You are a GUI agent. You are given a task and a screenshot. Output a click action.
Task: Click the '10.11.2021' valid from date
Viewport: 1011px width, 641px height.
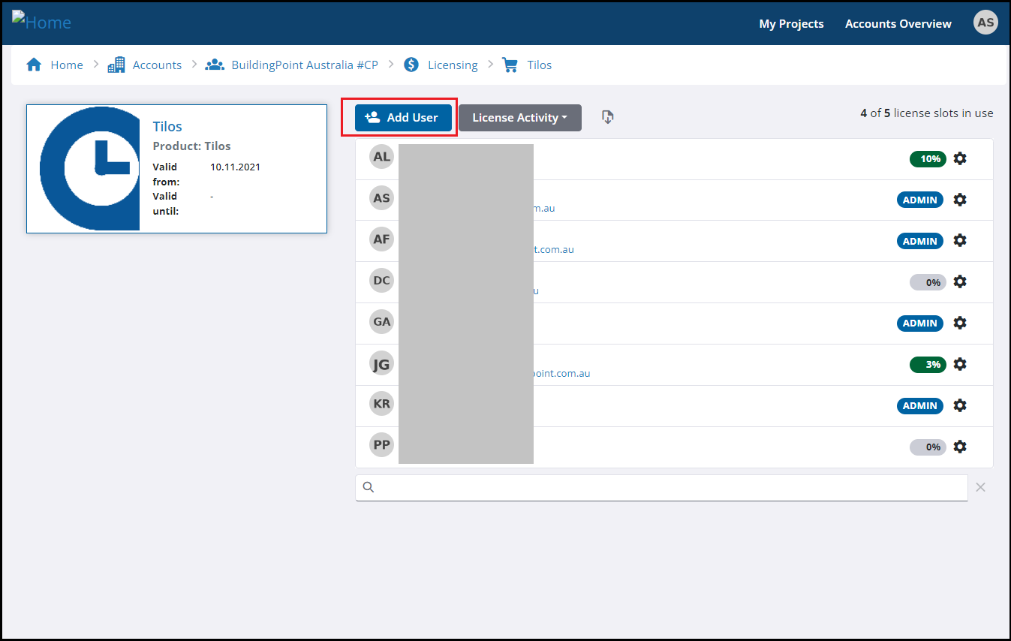coord(235,167)
